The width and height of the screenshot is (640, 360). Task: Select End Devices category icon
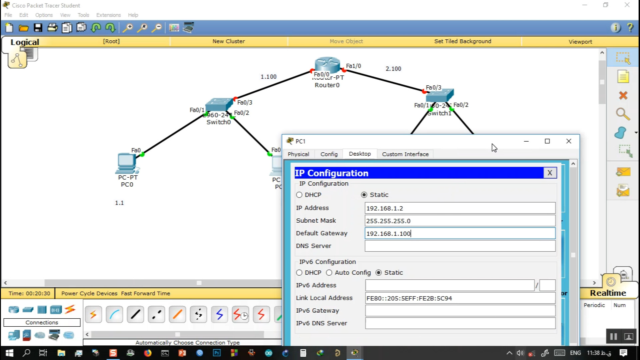(14, 335)
